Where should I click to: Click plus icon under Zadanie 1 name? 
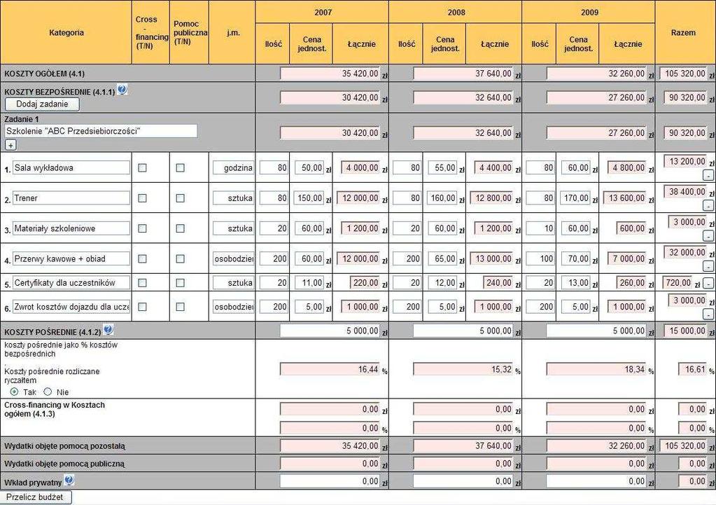tap(10, 145)
